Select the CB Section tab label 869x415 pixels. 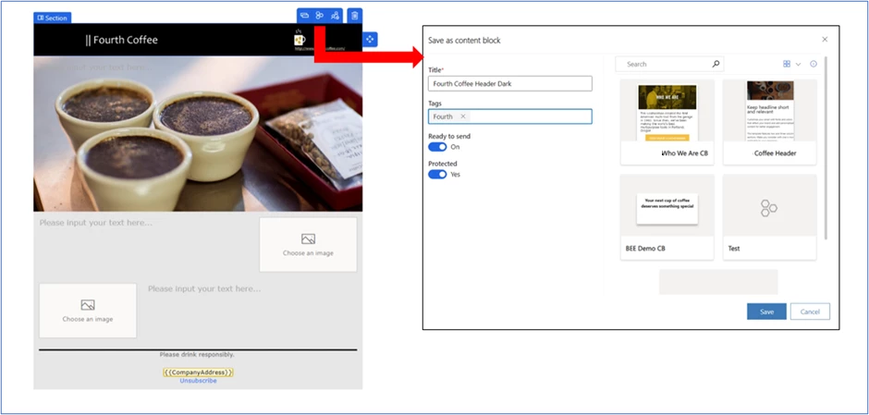pyautogui.click(x=52, y=18)
